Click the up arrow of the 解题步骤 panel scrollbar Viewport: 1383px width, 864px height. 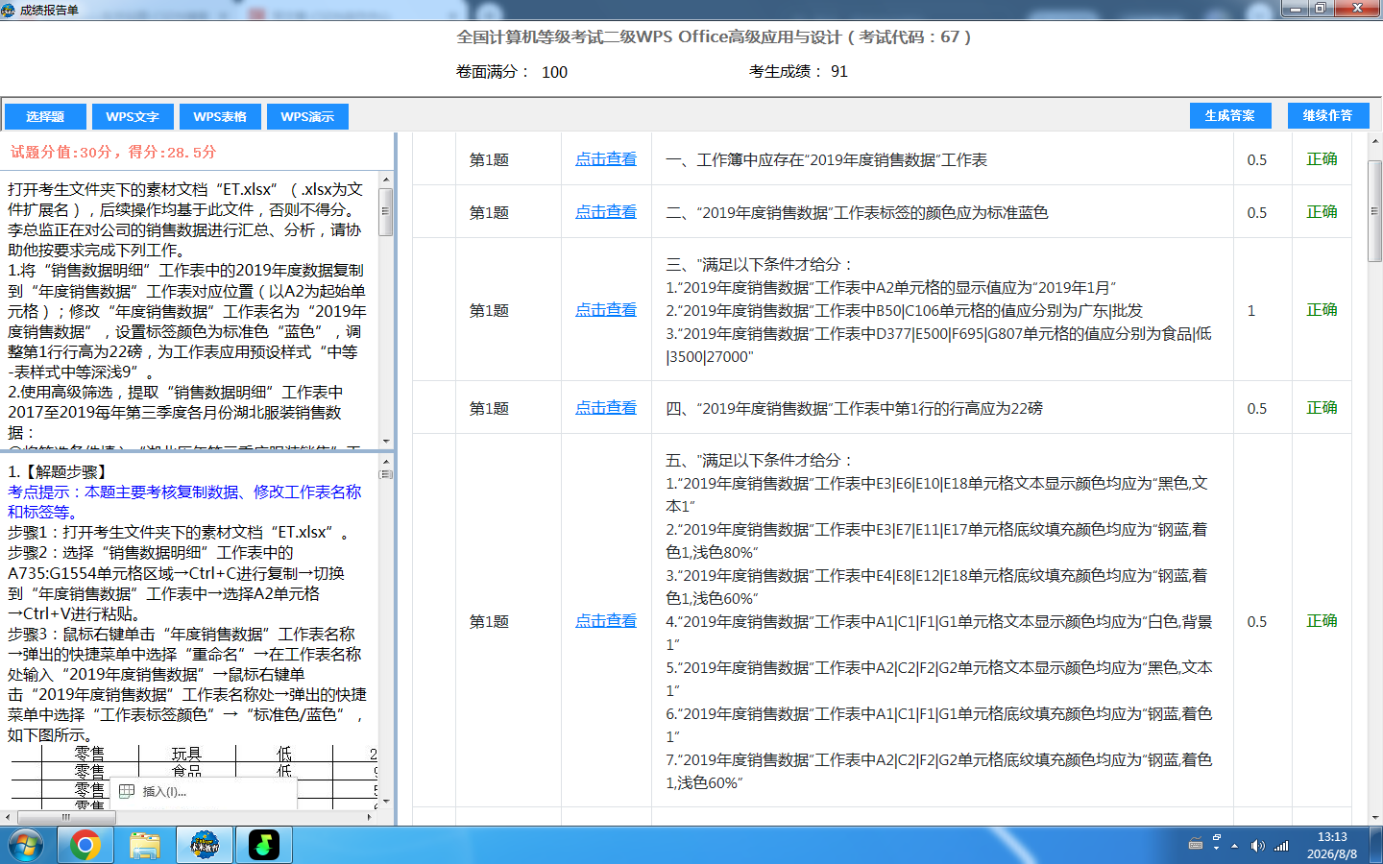click(x=386, y=461)
